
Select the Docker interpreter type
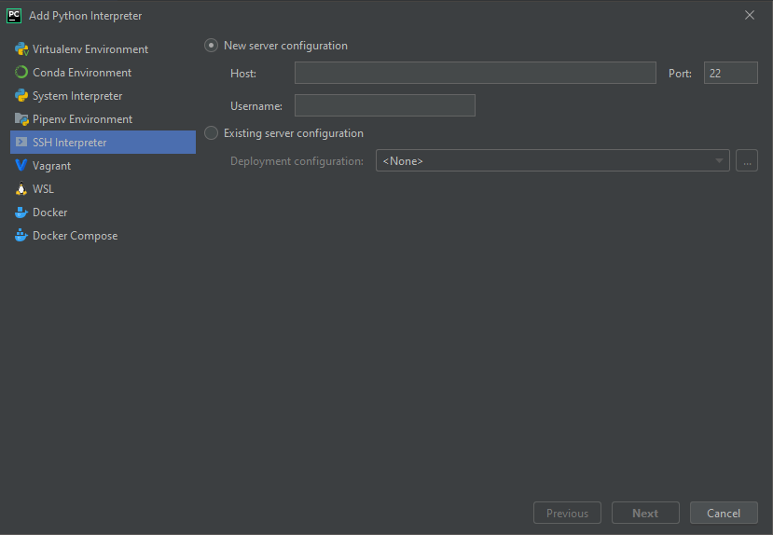coord(103,213)
